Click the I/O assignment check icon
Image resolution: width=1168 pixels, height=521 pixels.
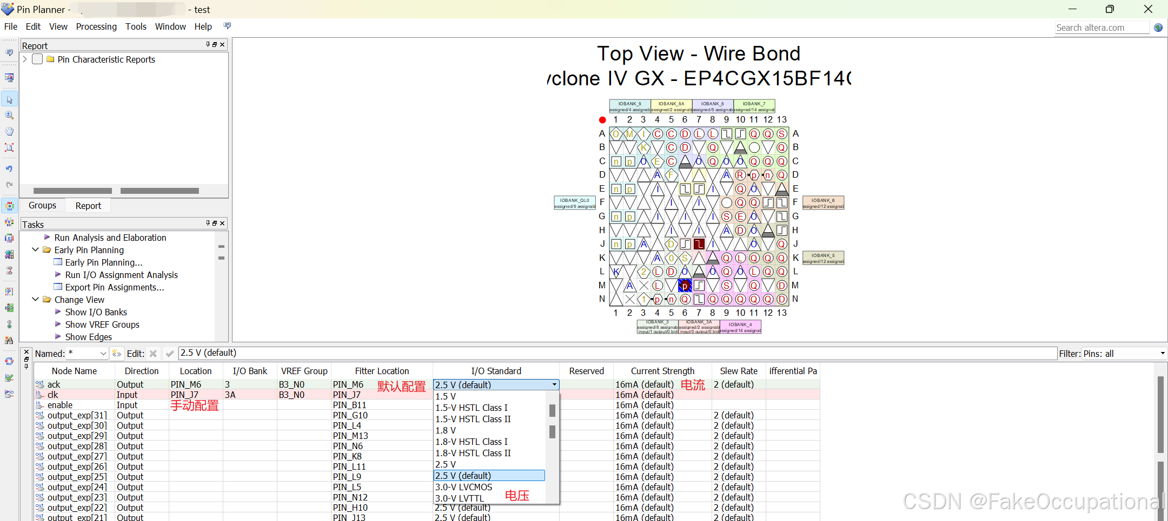tap(9, 377)
